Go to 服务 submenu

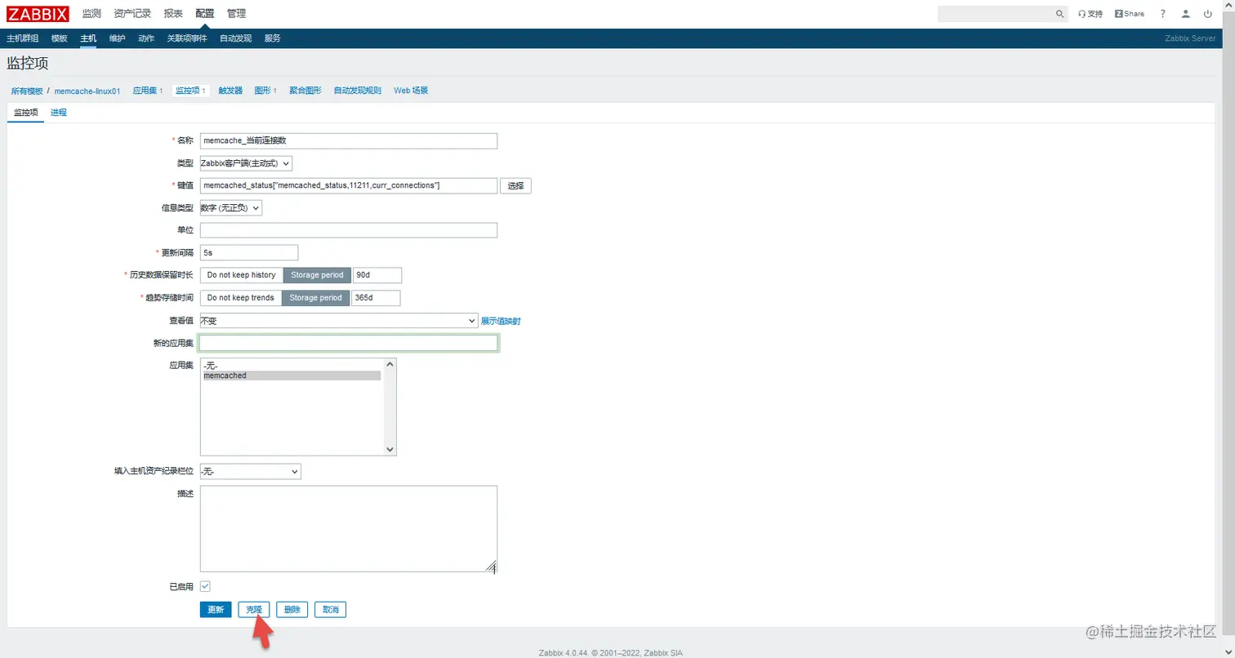click(272, 38)
